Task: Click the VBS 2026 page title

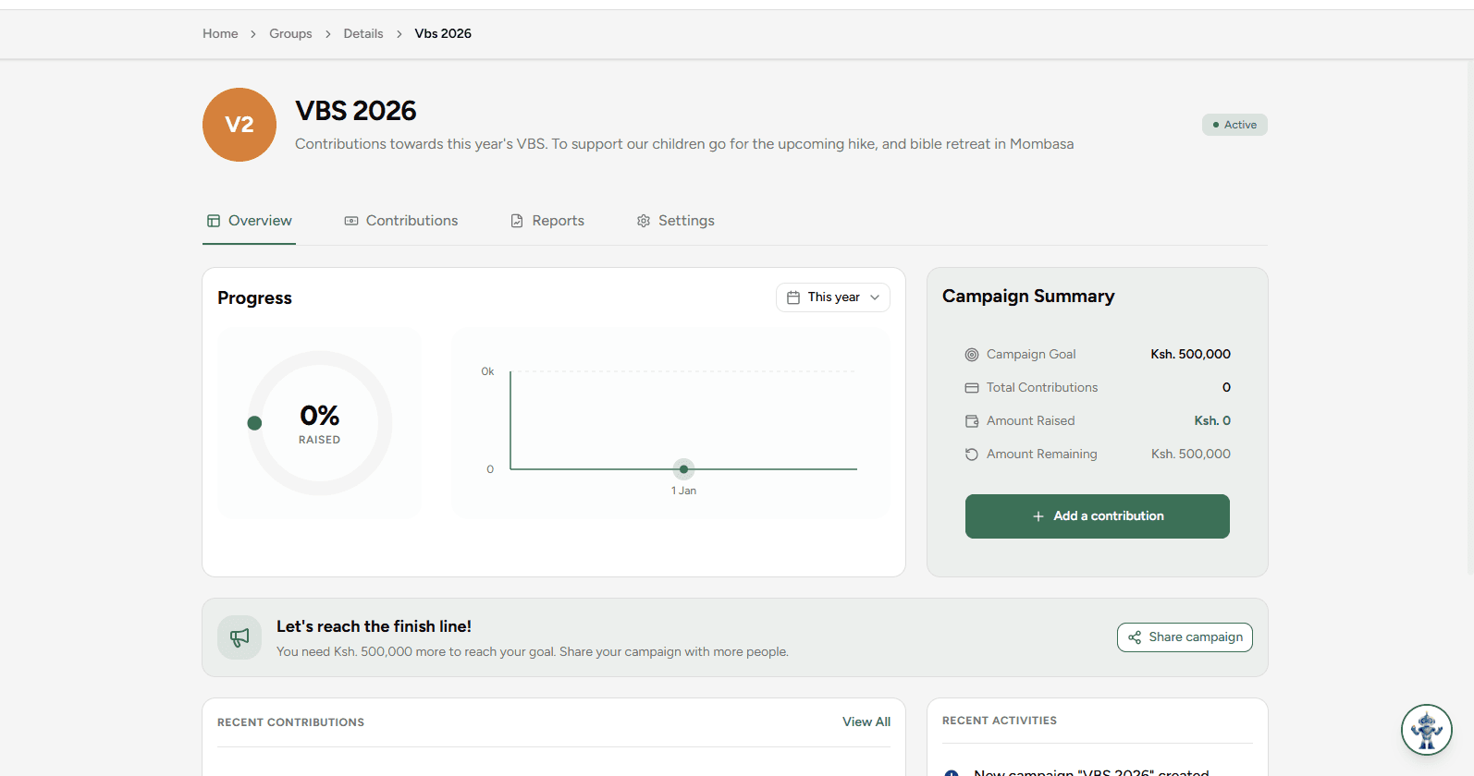Action: click(x=356, y=111)
